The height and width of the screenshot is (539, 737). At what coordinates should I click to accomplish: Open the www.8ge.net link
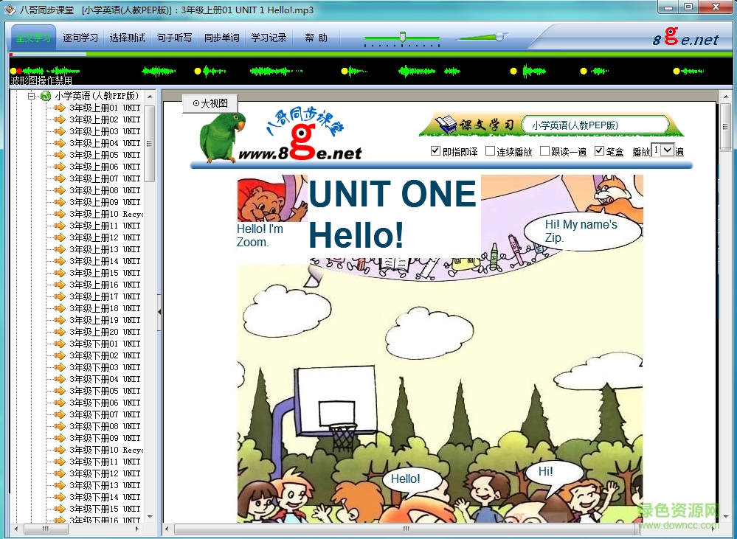click(300, 153)
